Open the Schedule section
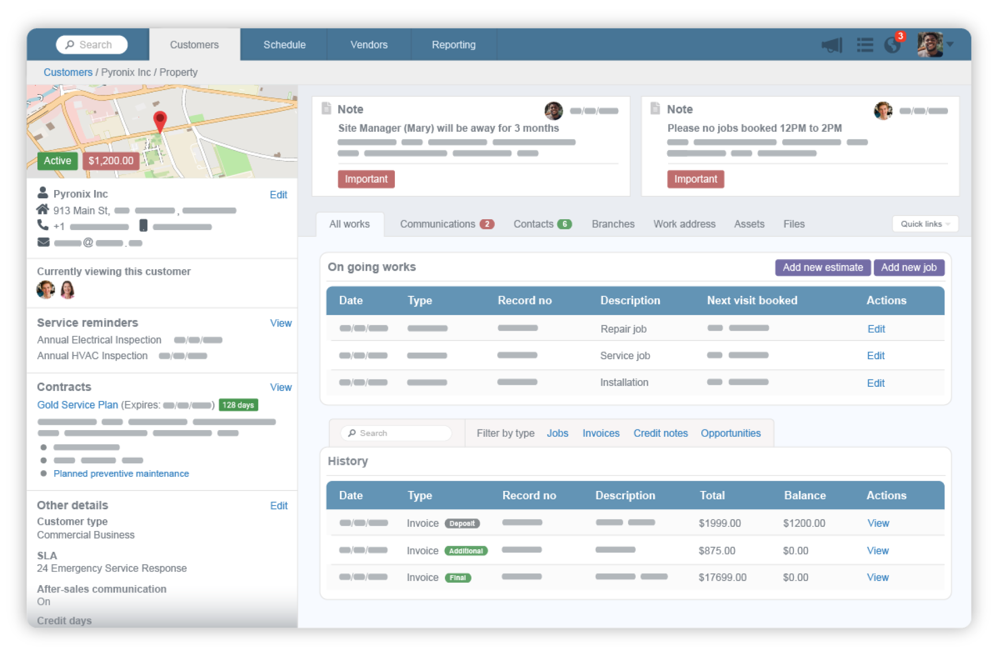Screen dimensions: 999x656 pos(284,44)
